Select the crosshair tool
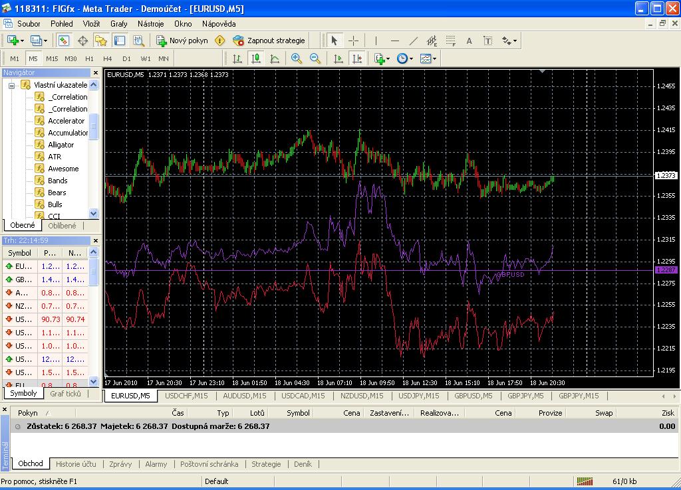Image resolution: width=681 pixels, height=490 pixels. [353, 41]
